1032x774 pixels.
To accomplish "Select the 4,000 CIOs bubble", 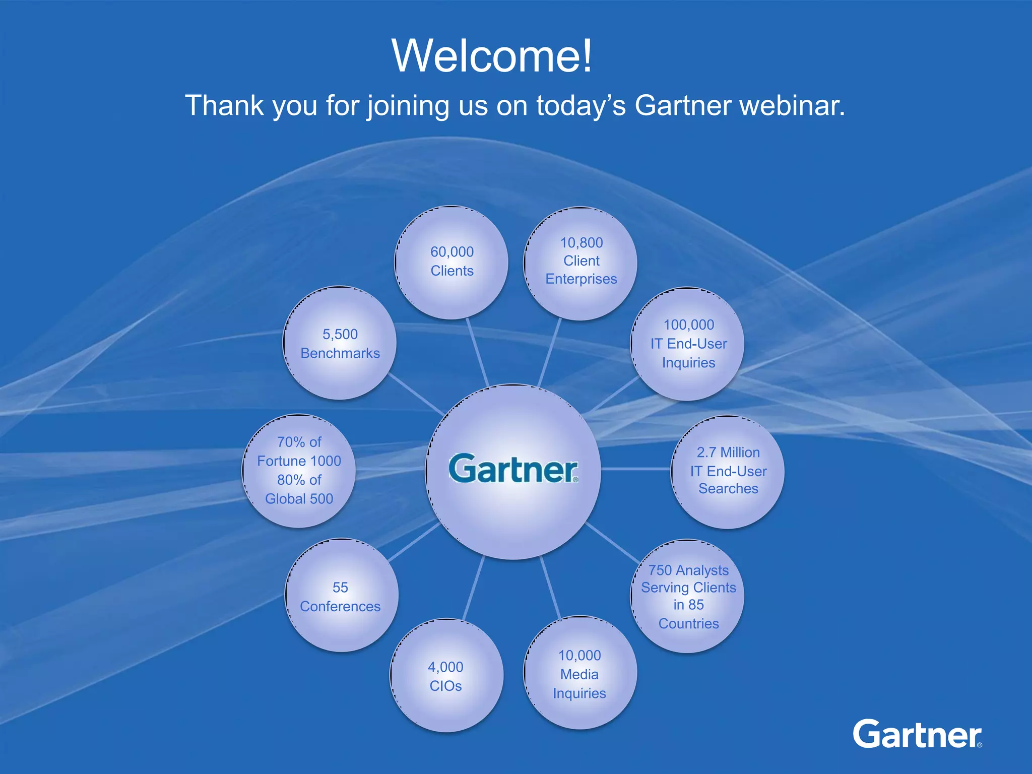I will point(446,675).
